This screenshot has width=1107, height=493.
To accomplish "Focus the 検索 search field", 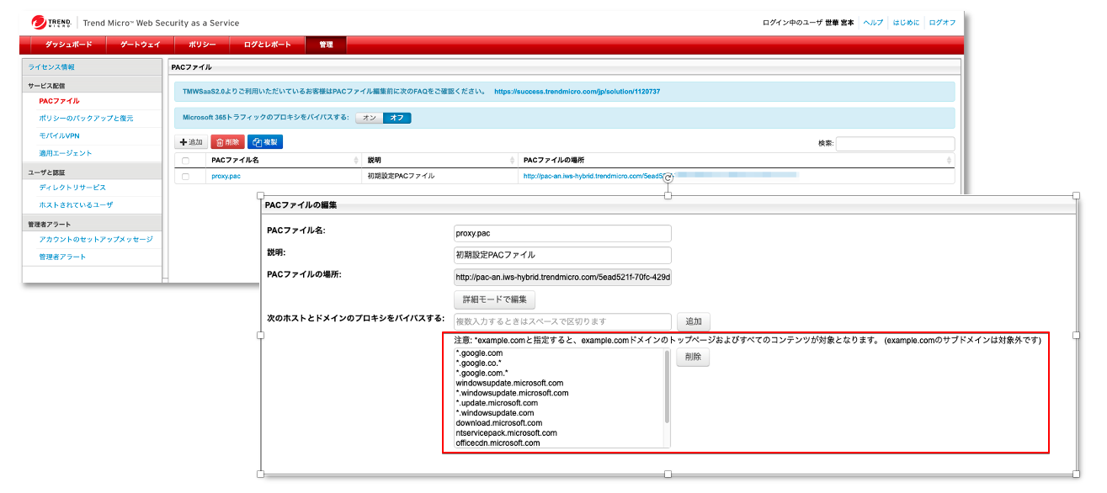I will pyautogui.click(x=895, y=143).
